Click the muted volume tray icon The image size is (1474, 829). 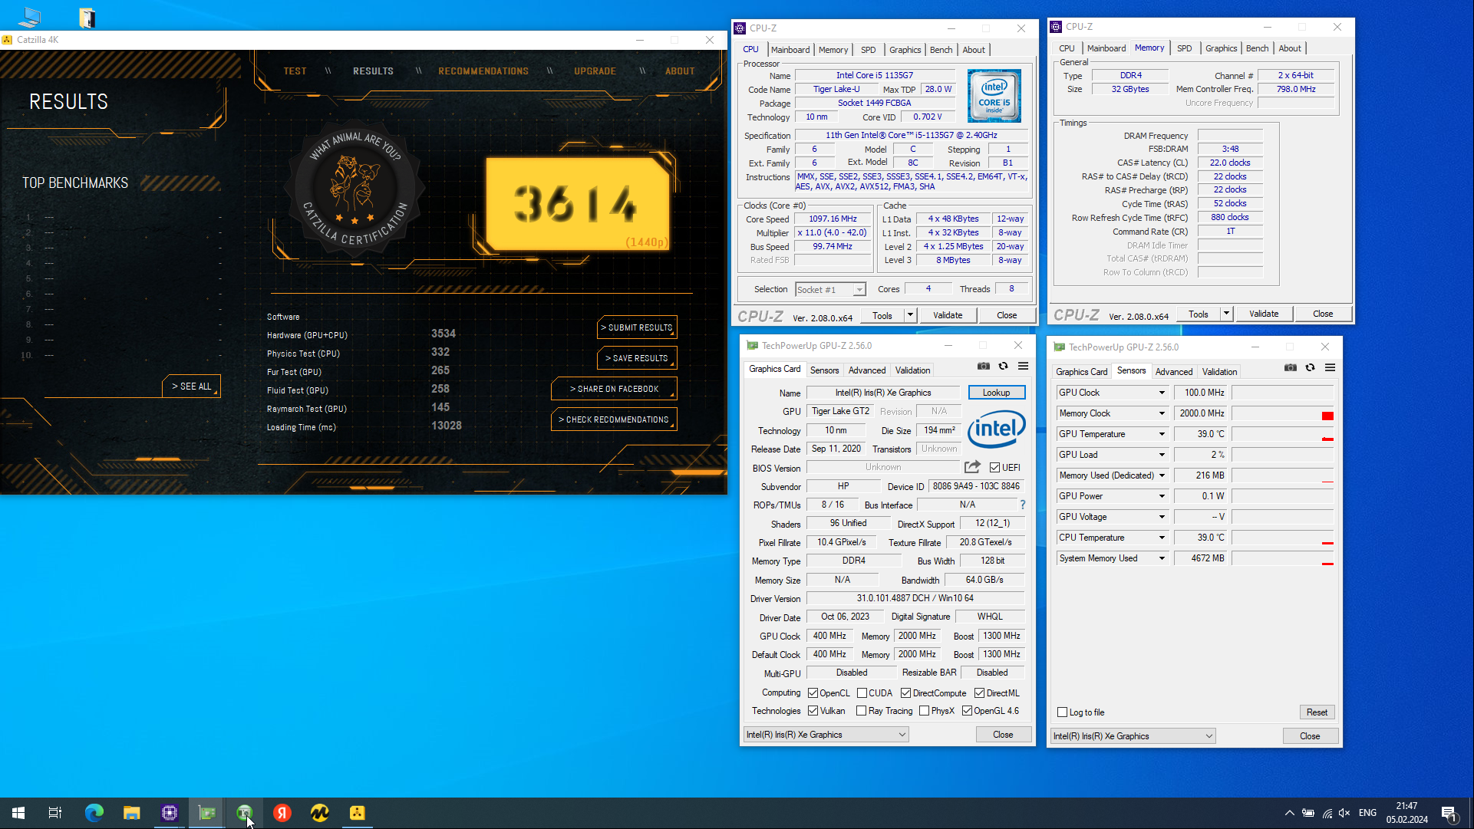point(1344,813)
